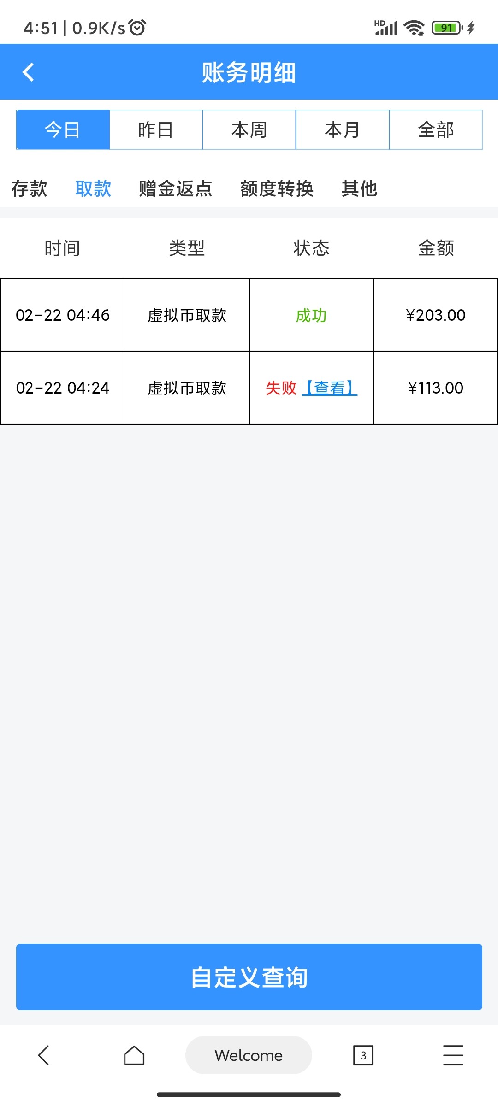Go to browser home page icon
The height and width of the screenshot is (1106, 498).
[x=134, y=1055]
